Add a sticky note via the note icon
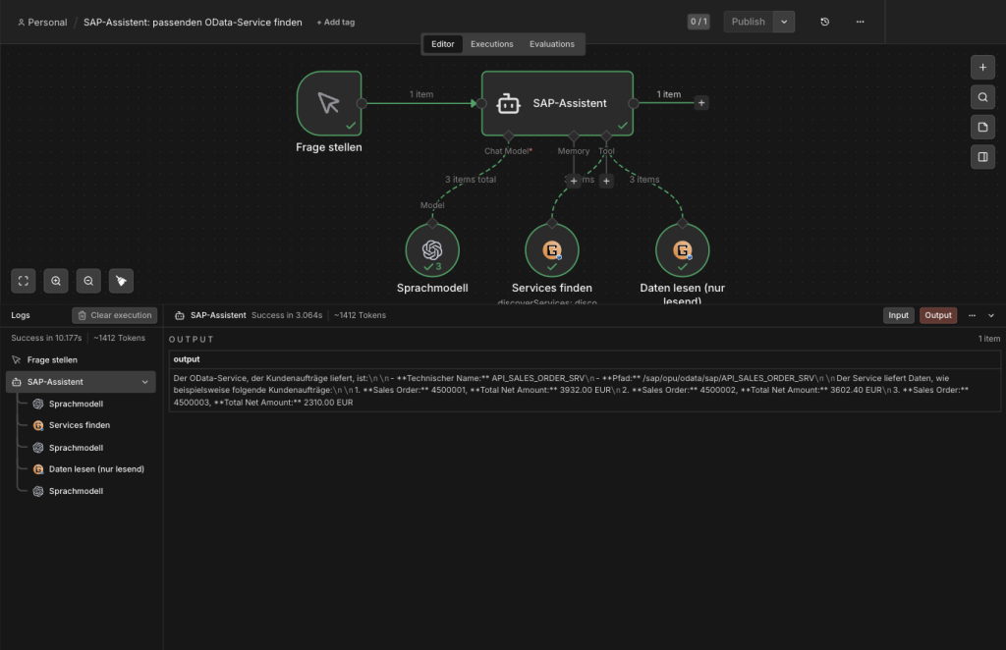This screenshot has height=650, width=1006. (x=982, y=127)
